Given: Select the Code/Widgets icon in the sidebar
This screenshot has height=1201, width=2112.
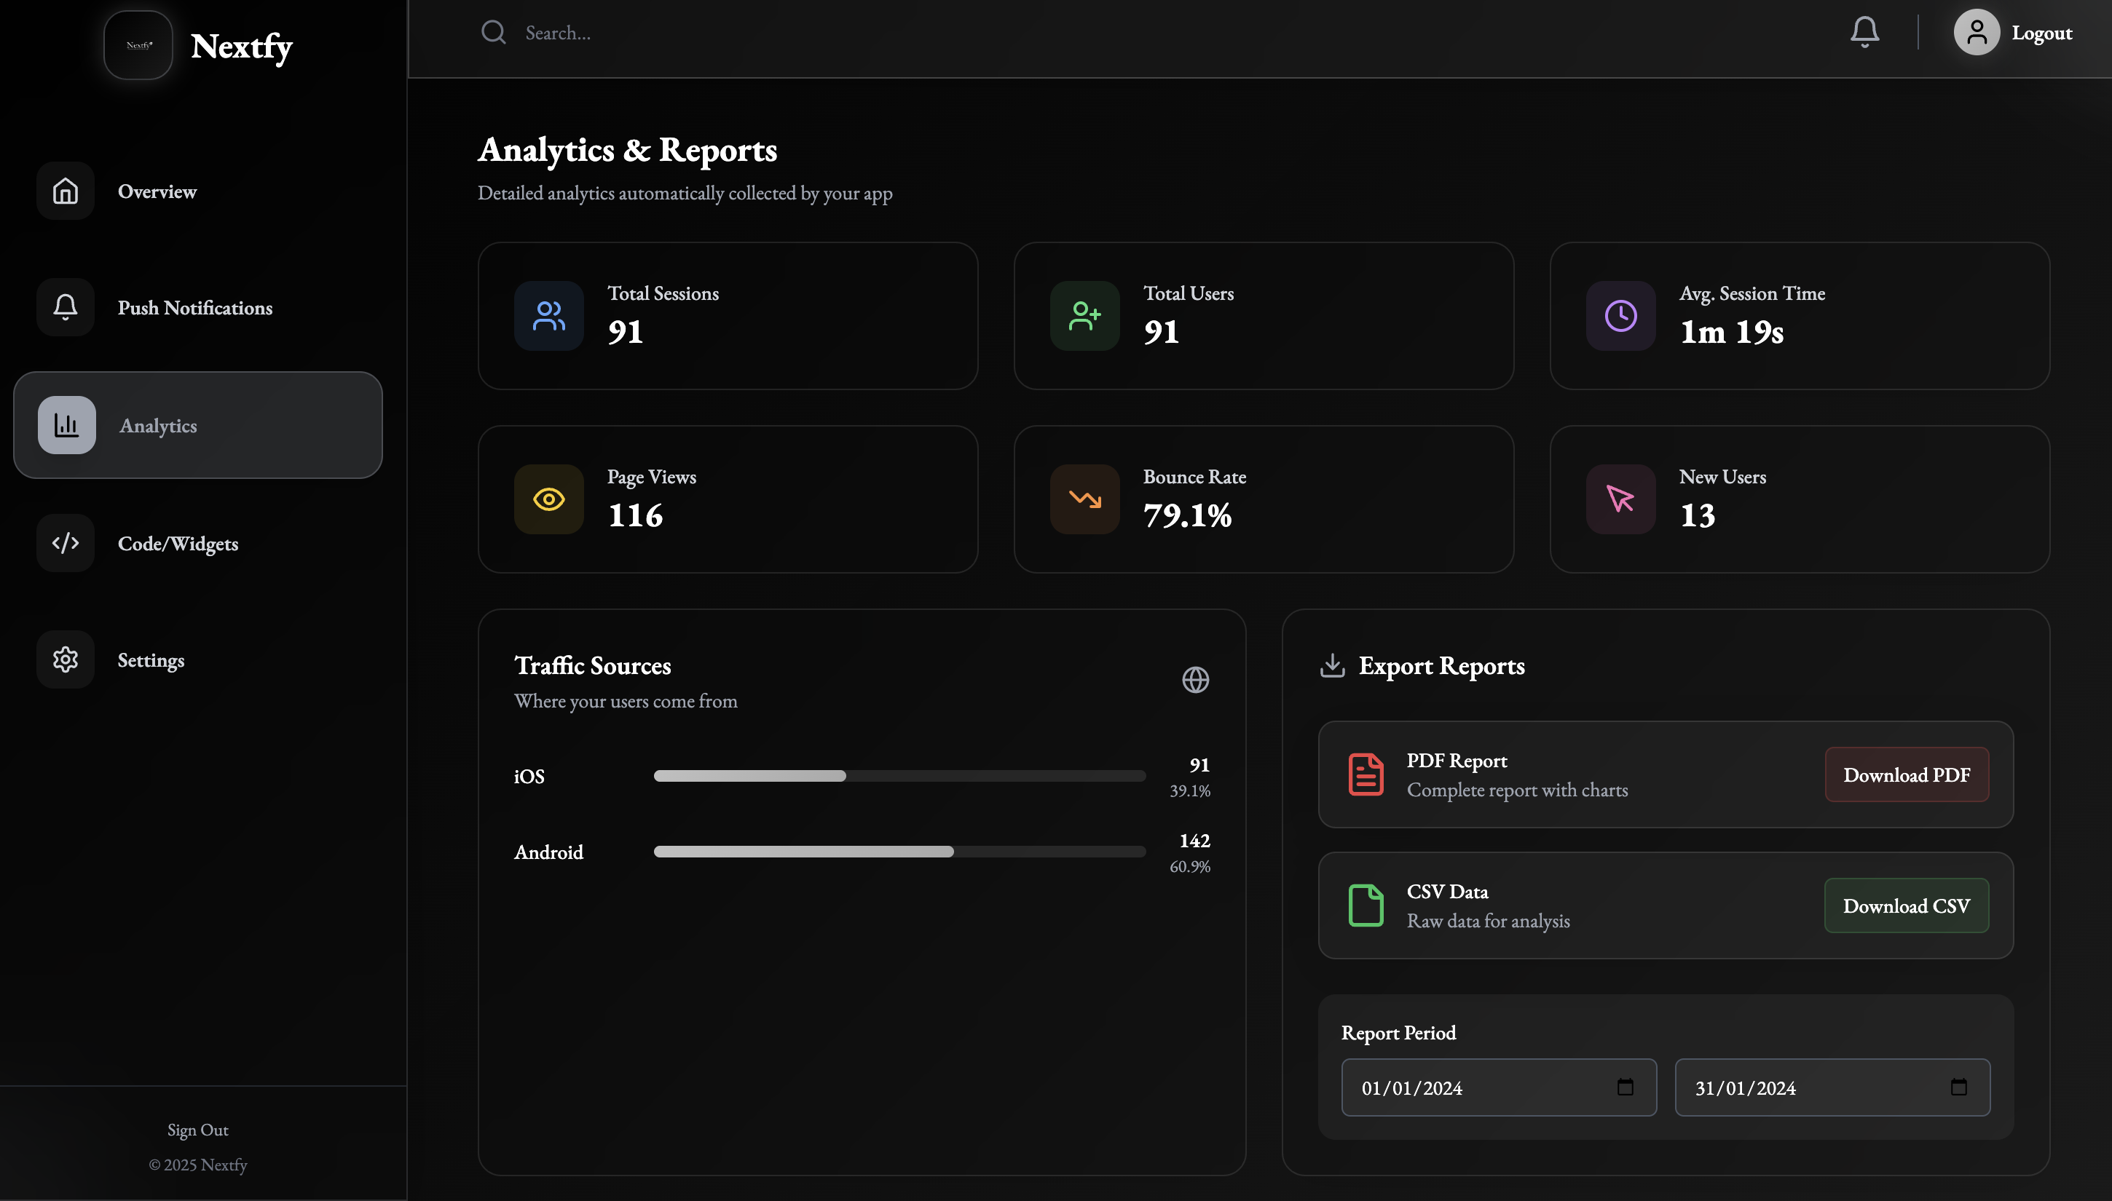Looking at the screenshot, I should click(66, 543).
